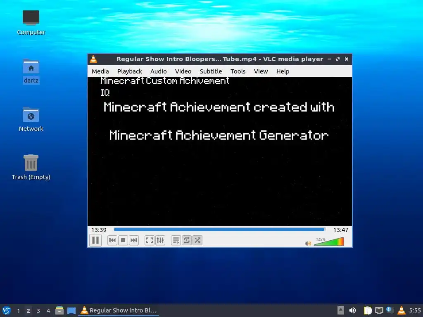Toggle fullscreen video mode

tap(150, 240)
